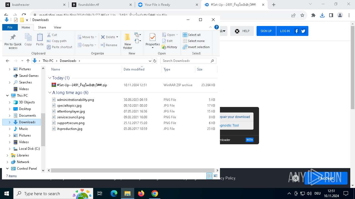This screenshot has width=355, height=199.
Task: Switch to foundolder.rtf browser tab
Action: coord(101,5)
